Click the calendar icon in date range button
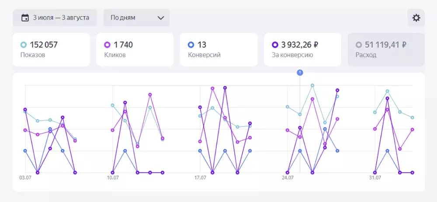 pos(25,18)
